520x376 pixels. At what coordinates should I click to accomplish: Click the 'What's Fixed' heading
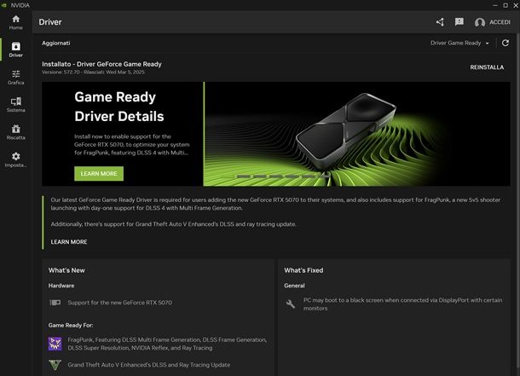[303, 270]
